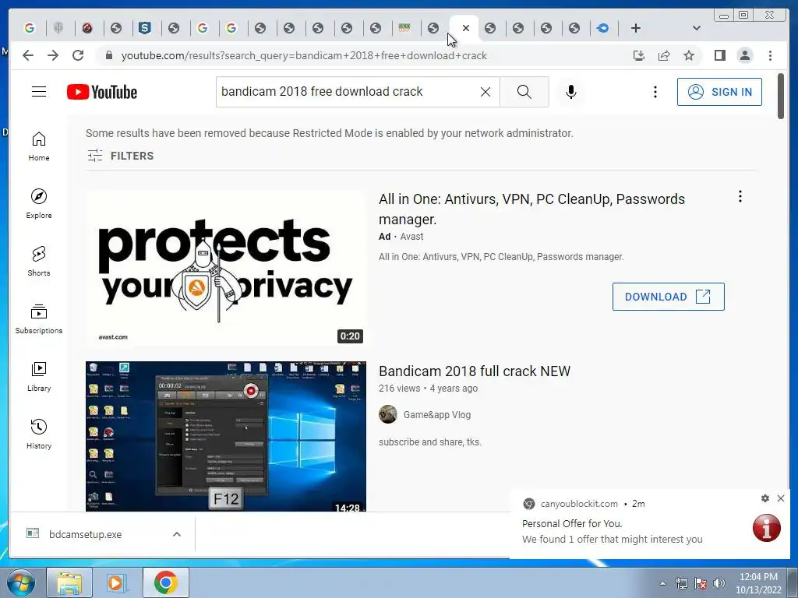Click the page vertical scrollbar thumb
Image resolution: width=798 pixels, height=598 pixels.
781,96
